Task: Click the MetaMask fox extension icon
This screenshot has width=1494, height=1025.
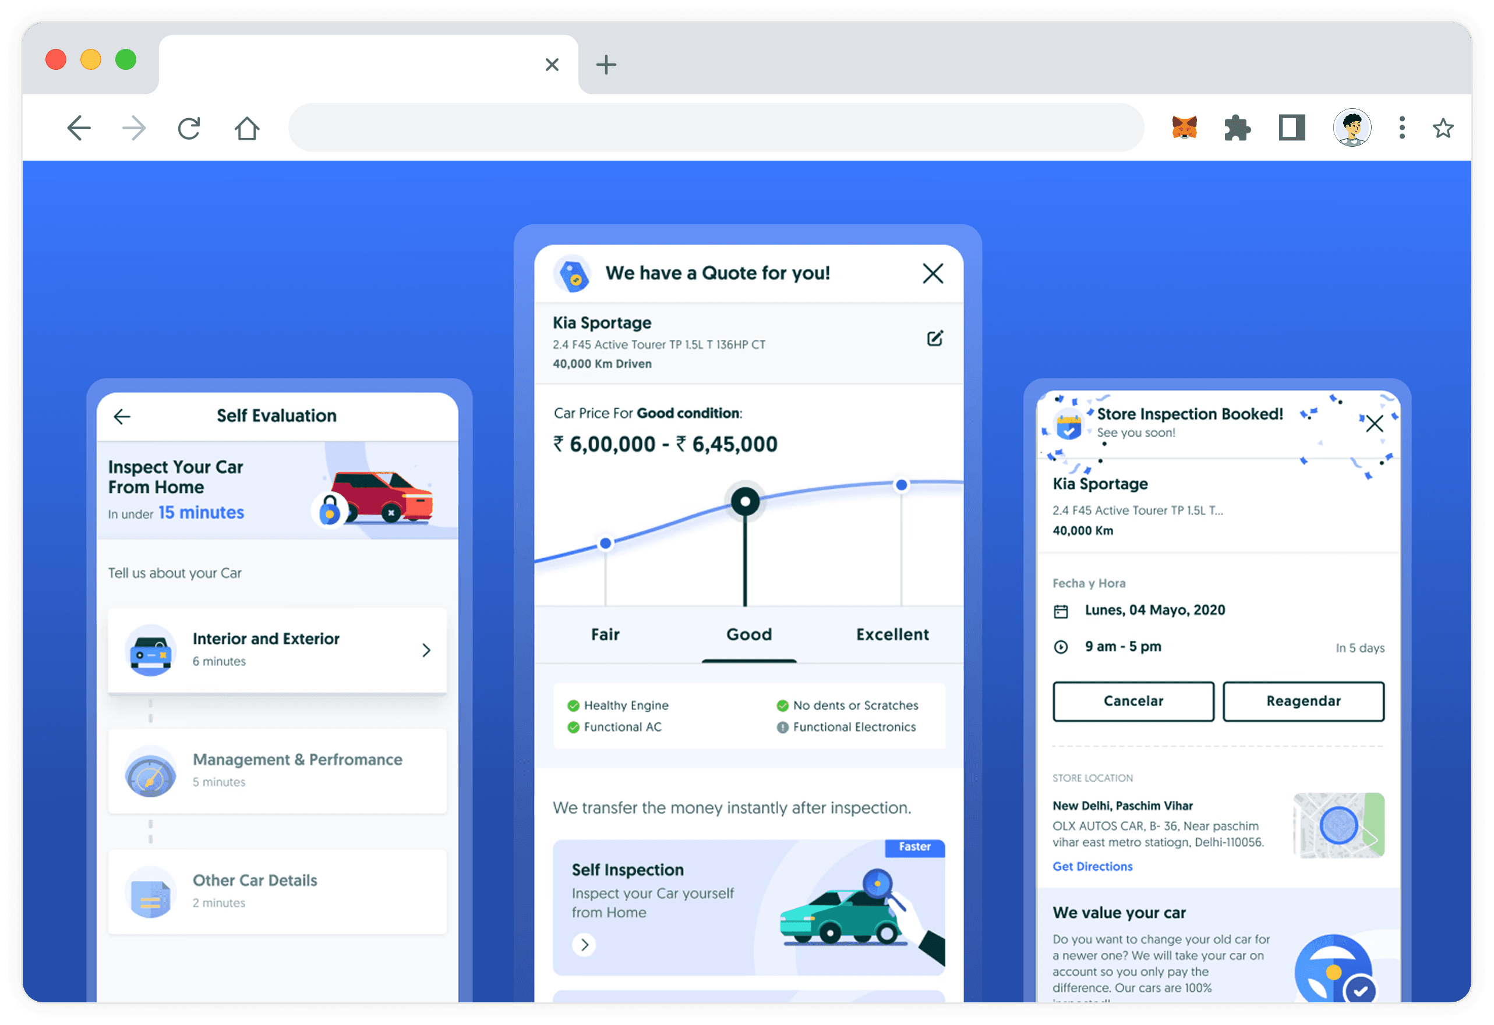Action: pyautogui.click(x=1184, y=128)
